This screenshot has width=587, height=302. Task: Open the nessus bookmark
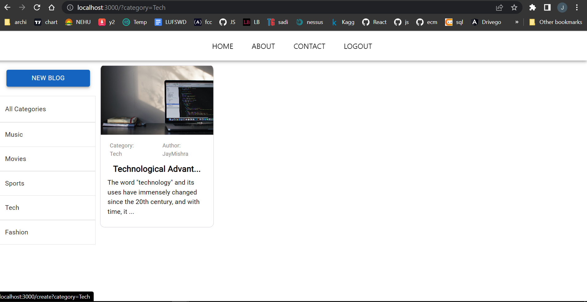(309, 22)
